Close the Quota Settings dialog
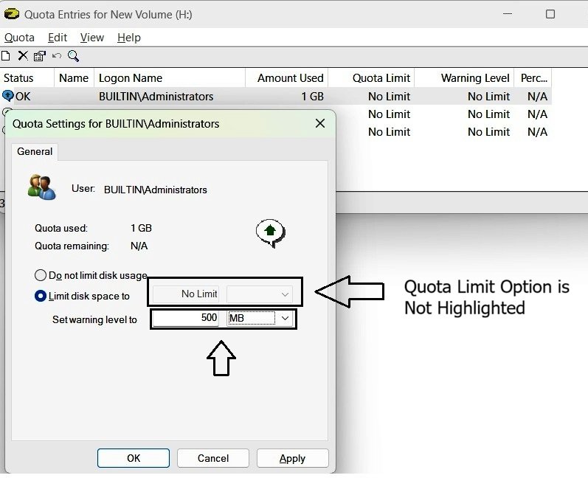Screen dimensions: 588x478 pyautogui.click(x=320, y=123)
